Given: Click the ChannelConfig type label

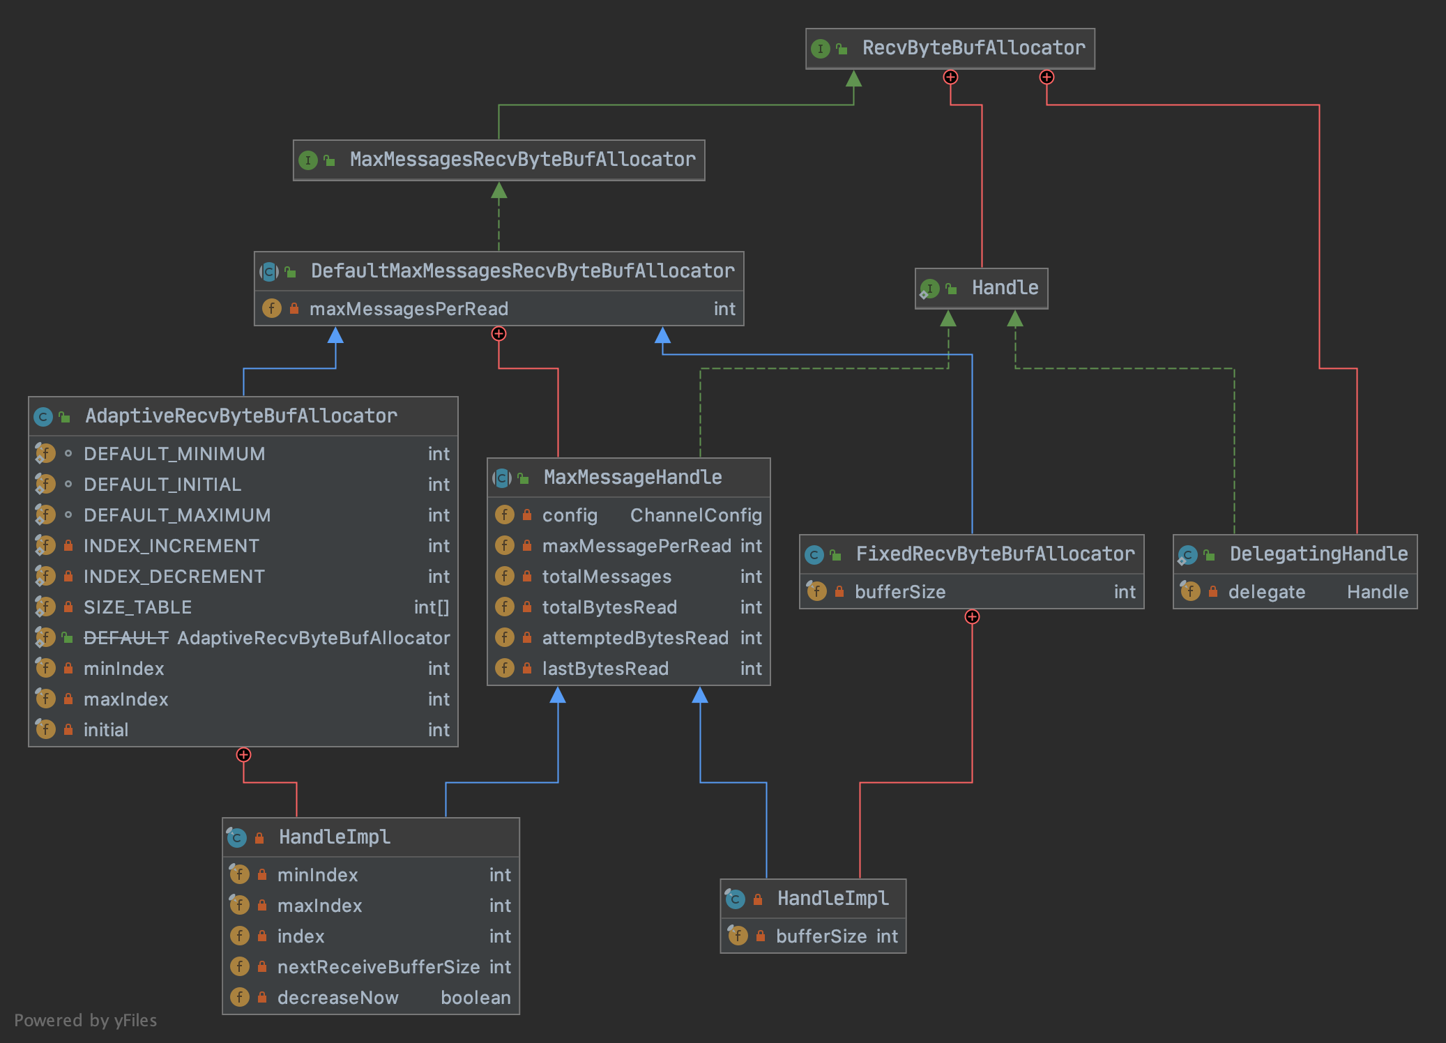Looking at the screenshot, I should pyautogui.click(x=696, y=515).
